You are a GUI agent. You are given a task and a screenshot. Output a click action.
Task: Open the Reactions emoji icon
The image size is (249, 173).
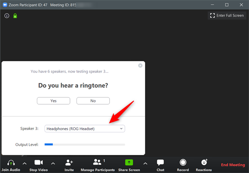[x=204, y=162]
